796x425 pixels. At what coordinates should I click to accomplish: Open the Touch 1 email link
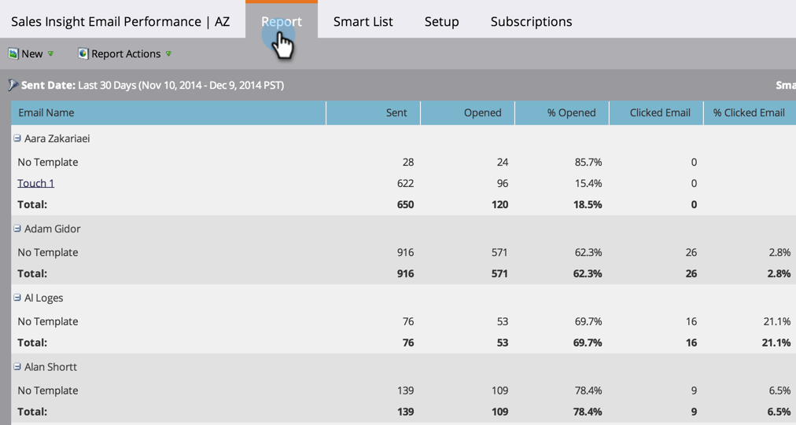click(35, 183)
